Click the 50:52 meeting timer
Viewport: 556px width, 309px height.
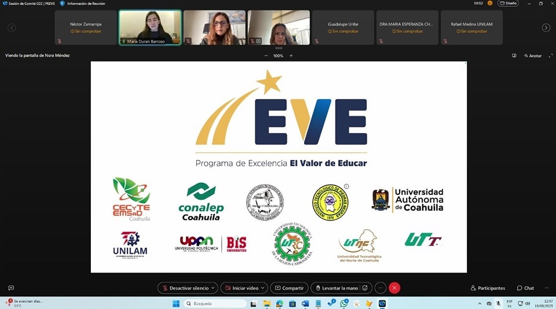tap(478, 3)
